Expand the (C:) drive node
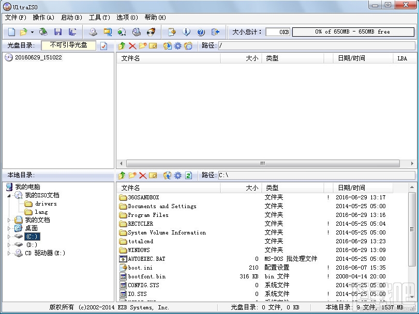The width and height of the screenshot is (419, 314). tap(9, 237)
